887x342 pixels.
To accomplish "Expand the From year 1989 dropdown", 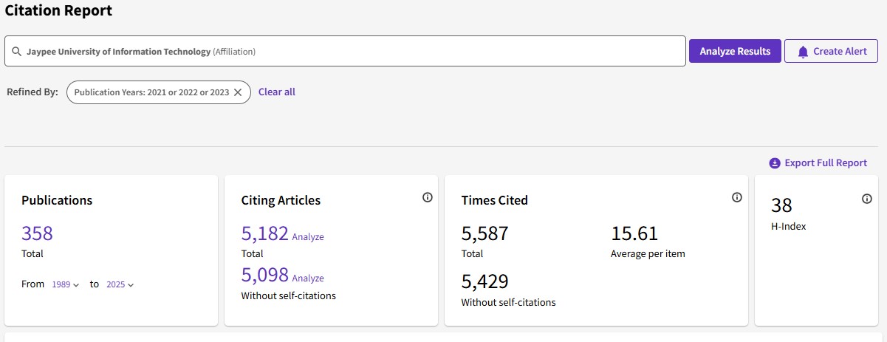I will 66,284.
